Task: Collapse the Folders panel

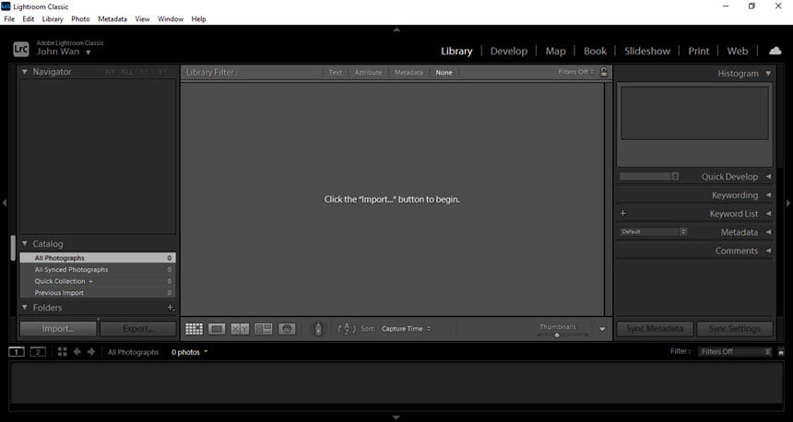Action: tap(24, 307)
